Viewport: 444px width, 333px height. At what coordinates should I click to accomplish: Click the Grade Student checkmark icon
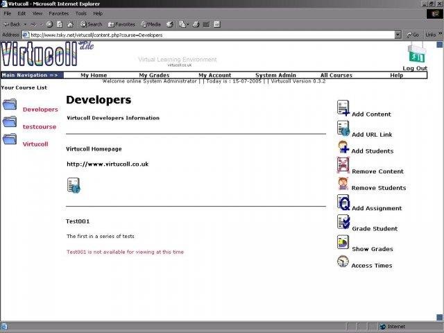point(343,222)
